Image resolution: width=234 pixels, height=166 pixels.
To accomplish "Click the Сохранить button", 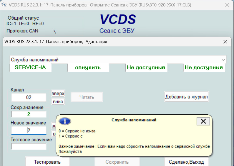I will click(117, 162).
